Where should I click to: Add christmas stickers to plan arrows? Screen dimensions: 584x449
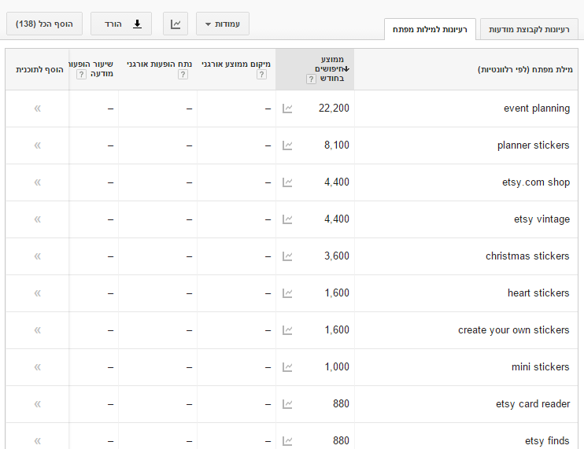tap(37, 256)
